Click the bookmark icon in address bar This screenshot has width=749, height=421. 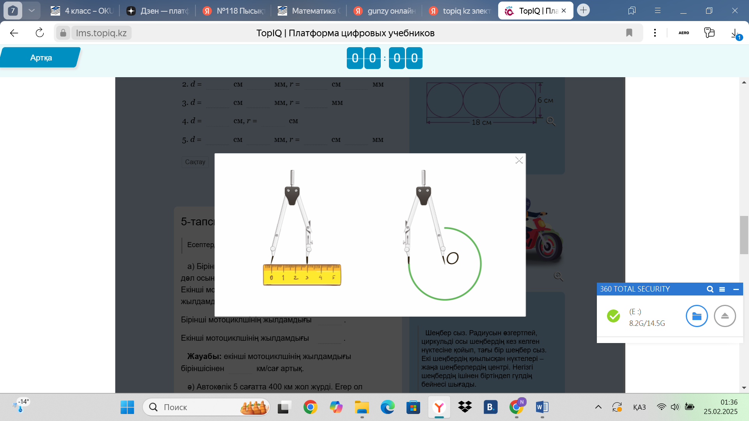[x=629, y=33]
